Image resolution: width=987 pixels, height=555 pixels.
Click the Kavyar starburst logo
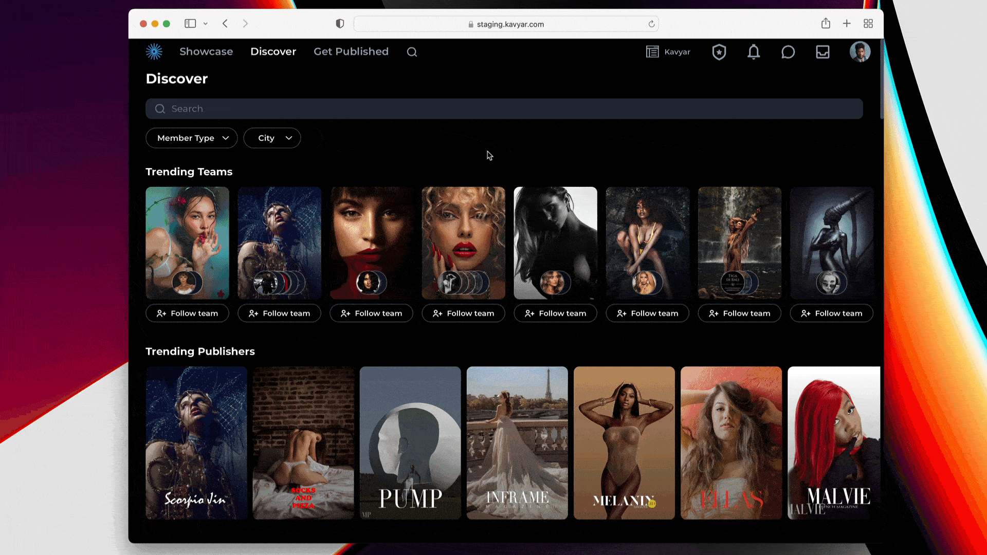click(154, 51)
